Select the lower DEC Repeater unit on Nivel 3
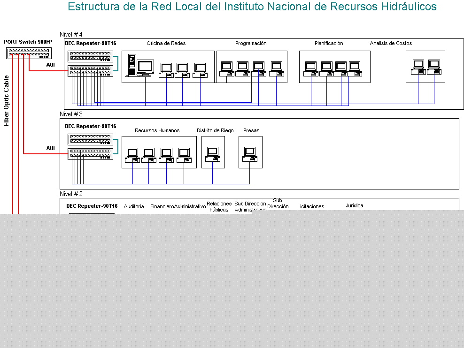 91,153
